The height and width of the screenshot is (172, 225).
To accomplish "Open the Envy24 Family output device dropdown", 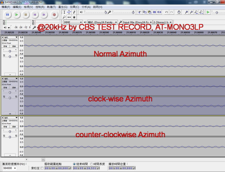I will coord(103,22).
